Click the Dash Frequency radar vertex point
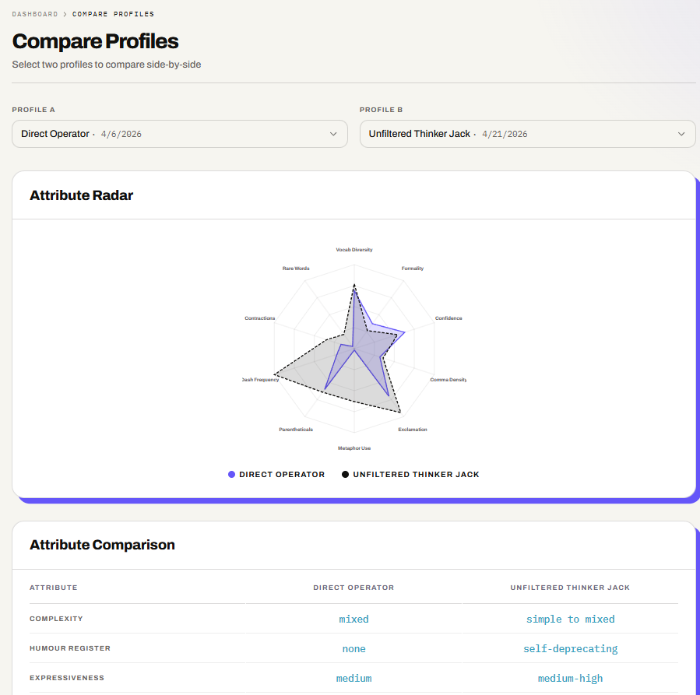This screenshot has width=700, height=695. [275, 374]
